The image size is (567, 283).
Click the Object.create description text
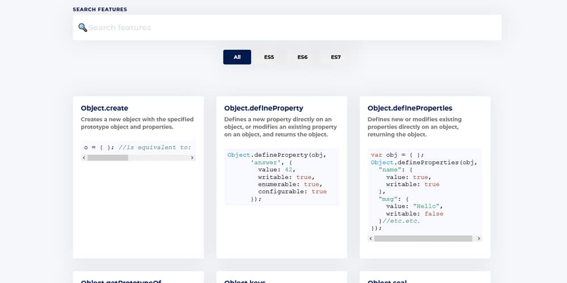tap(137, 123)
